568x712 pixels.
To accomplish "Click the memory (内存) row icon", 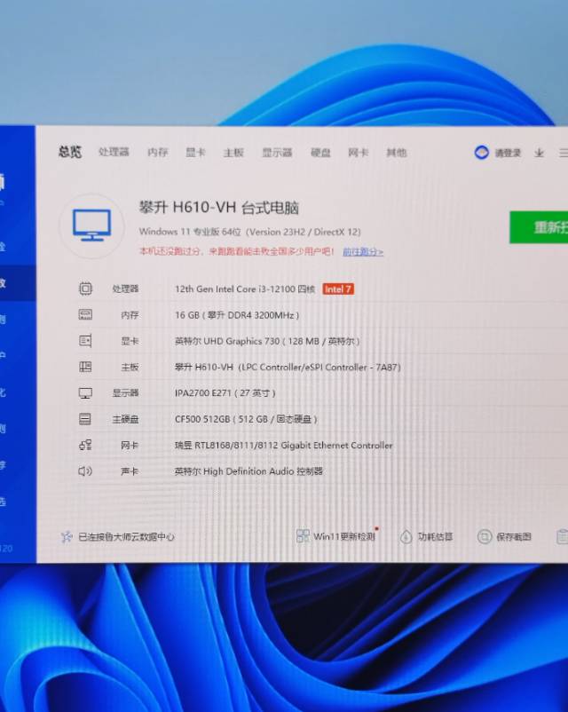I will 85,315.
